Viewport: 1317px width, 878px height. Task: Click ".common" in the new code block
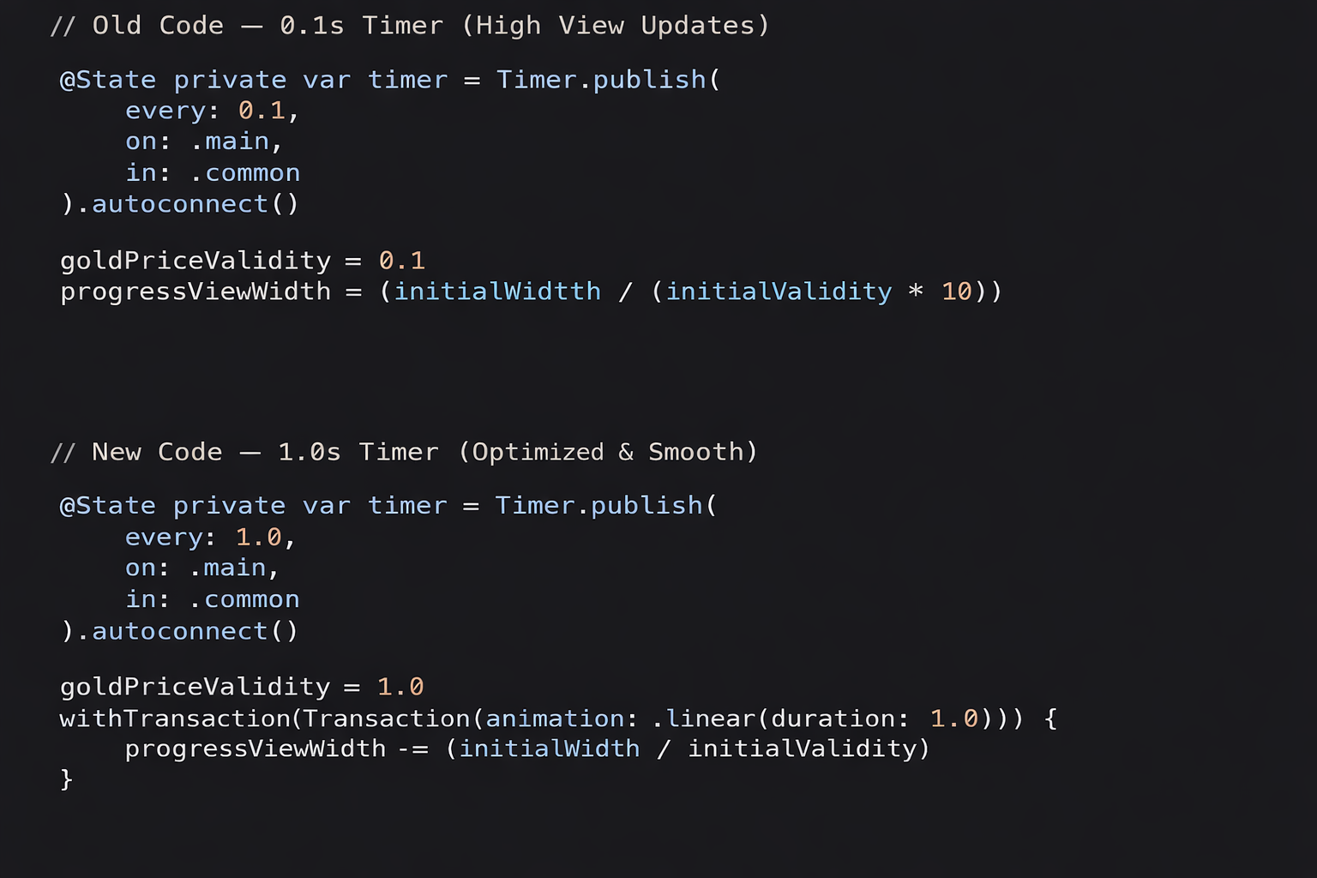[244, 599]
